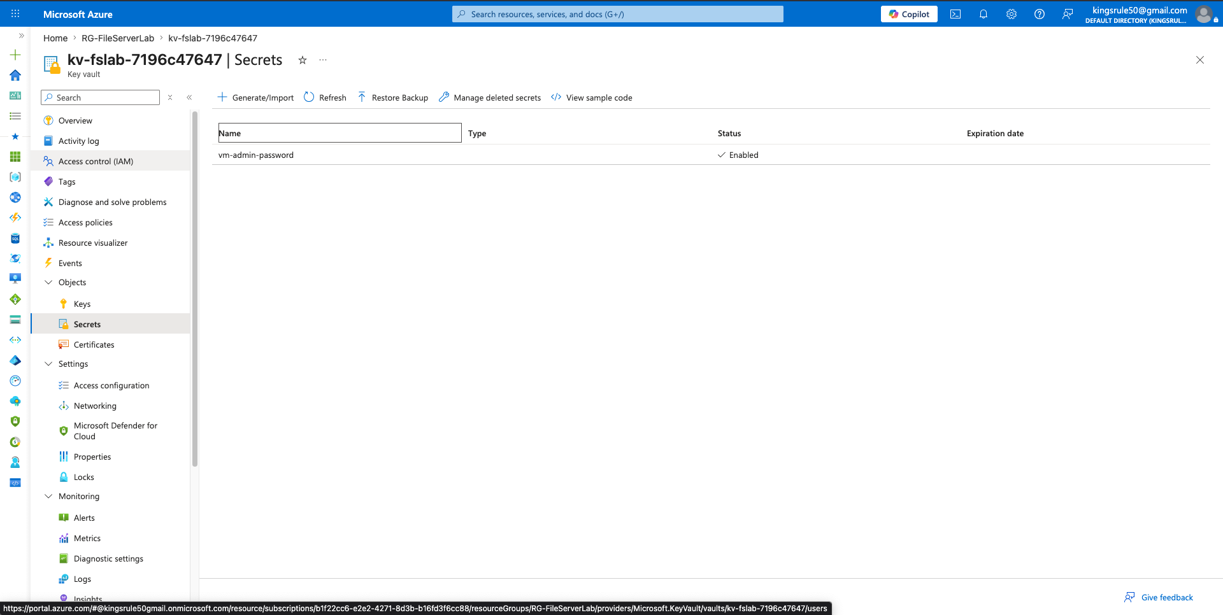
Task: Click the top search resources field
Action: 618,14
